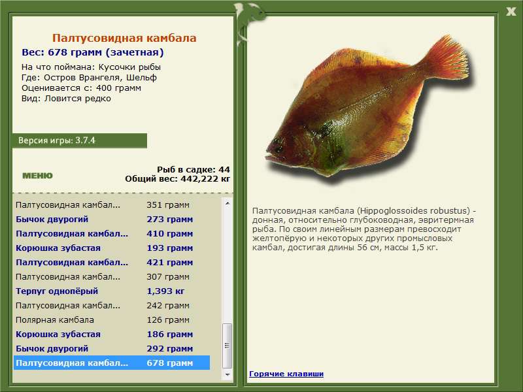Viewport: 523px width, 392px height.
Task: Click highlighted Палтусовидная камбала 678 грамм row
Action: click(x=105, y=363)
